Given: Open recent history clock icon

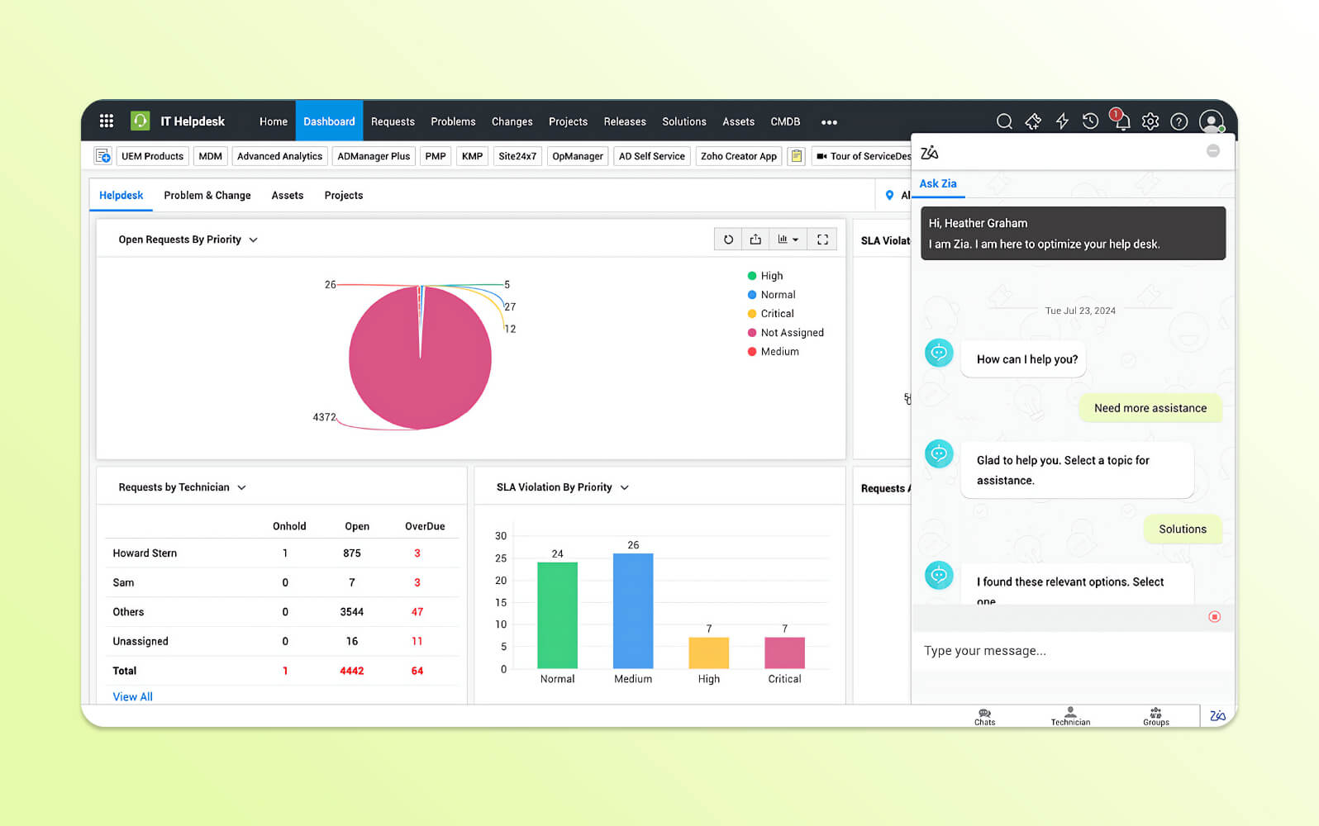Looking at the screenshot, I should pyautogui.click(x=1091, y=121).
